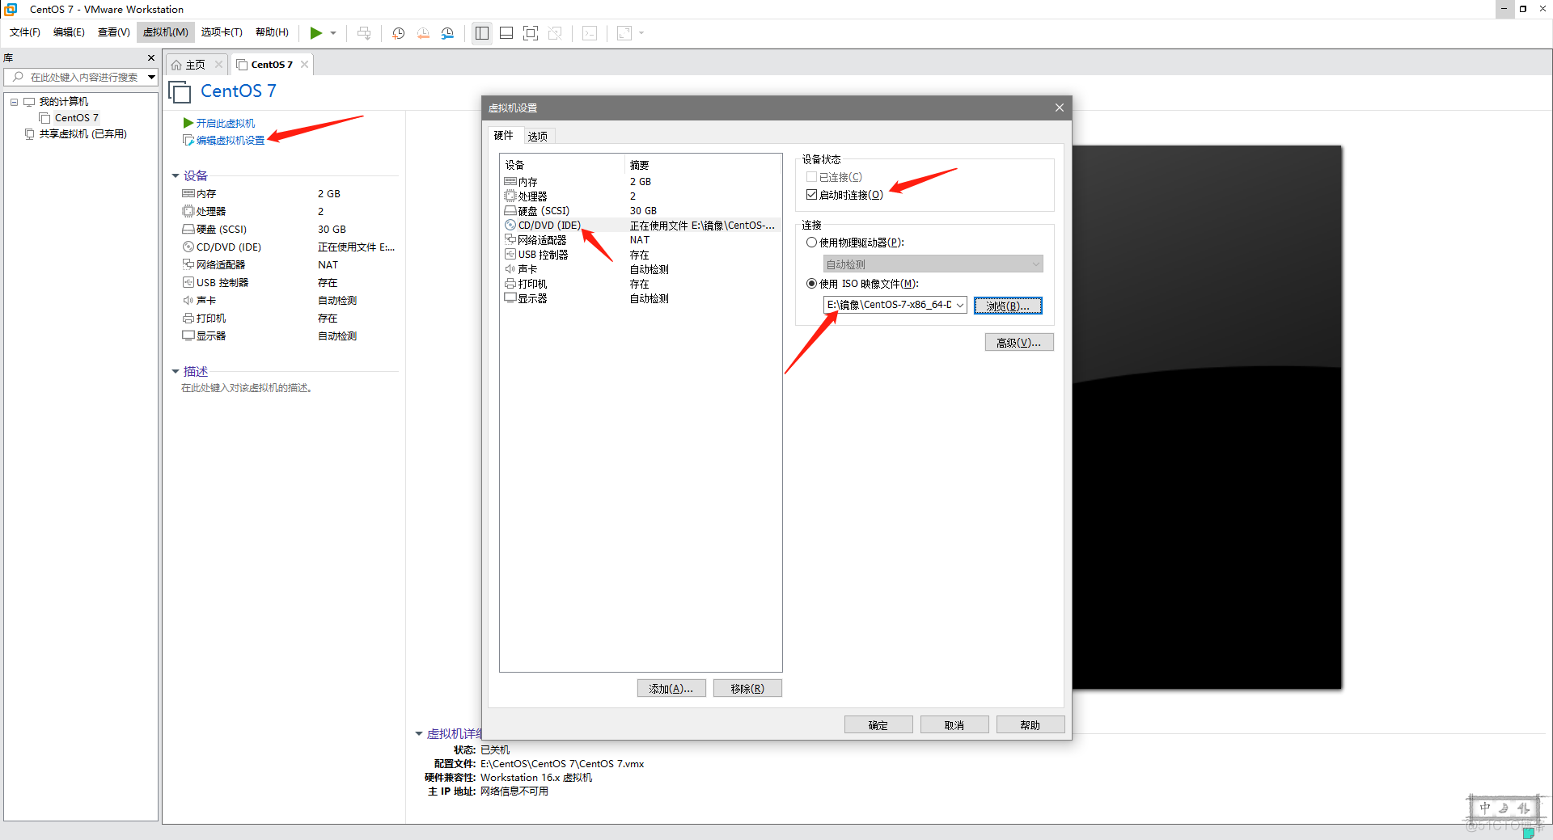Click the send Ctrl+Alt+Del toolbar icon
Screen dimensions: 1553x840
pyautogui.click(x=364, y=33)
